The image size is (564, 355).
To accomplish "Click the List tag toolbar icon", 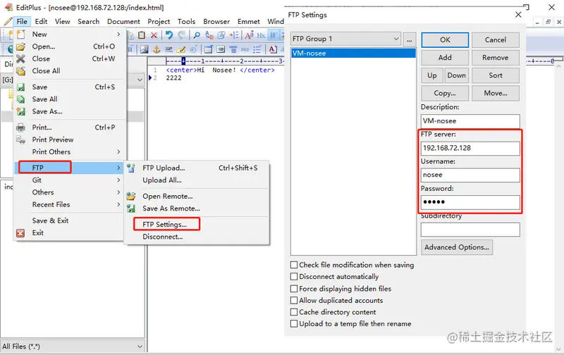I will point(257,49).
